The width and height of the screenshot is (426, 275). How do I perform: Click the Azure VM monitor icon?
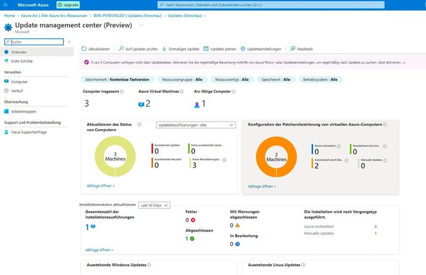pyautogui.click(x=141, y=105)
